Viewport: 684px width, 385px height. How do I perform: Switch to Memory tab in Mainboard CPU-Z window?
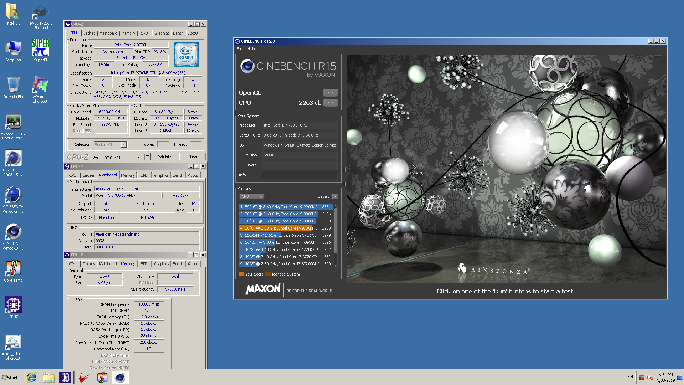click(128, 175)
